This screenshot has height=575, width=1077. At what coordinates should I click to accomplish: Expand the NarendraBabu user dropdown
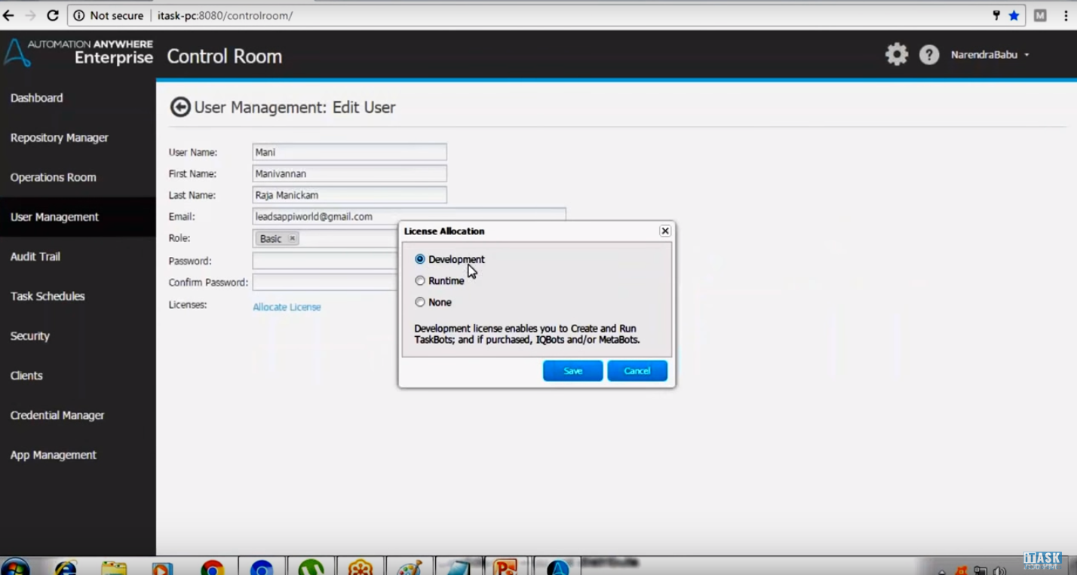pyautogui.click(x=990, y=55)
